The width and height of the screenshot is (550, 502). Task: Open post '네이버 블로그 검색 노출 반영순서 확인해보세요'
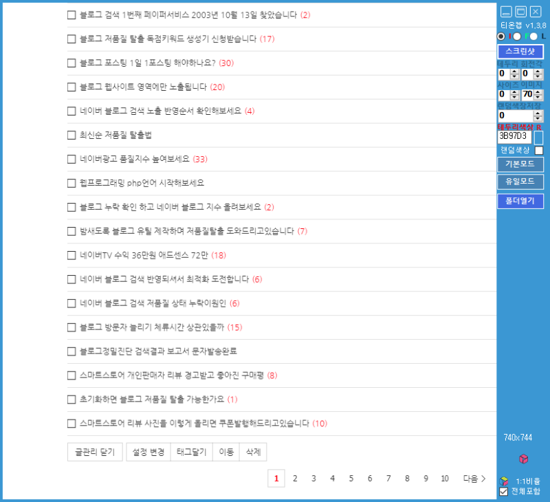(x=161, y=111)
